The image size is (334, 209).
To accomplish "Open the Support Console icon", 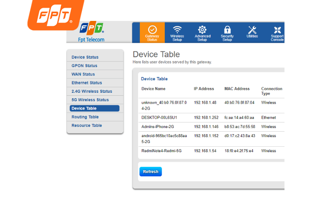I will coord(277,30).
